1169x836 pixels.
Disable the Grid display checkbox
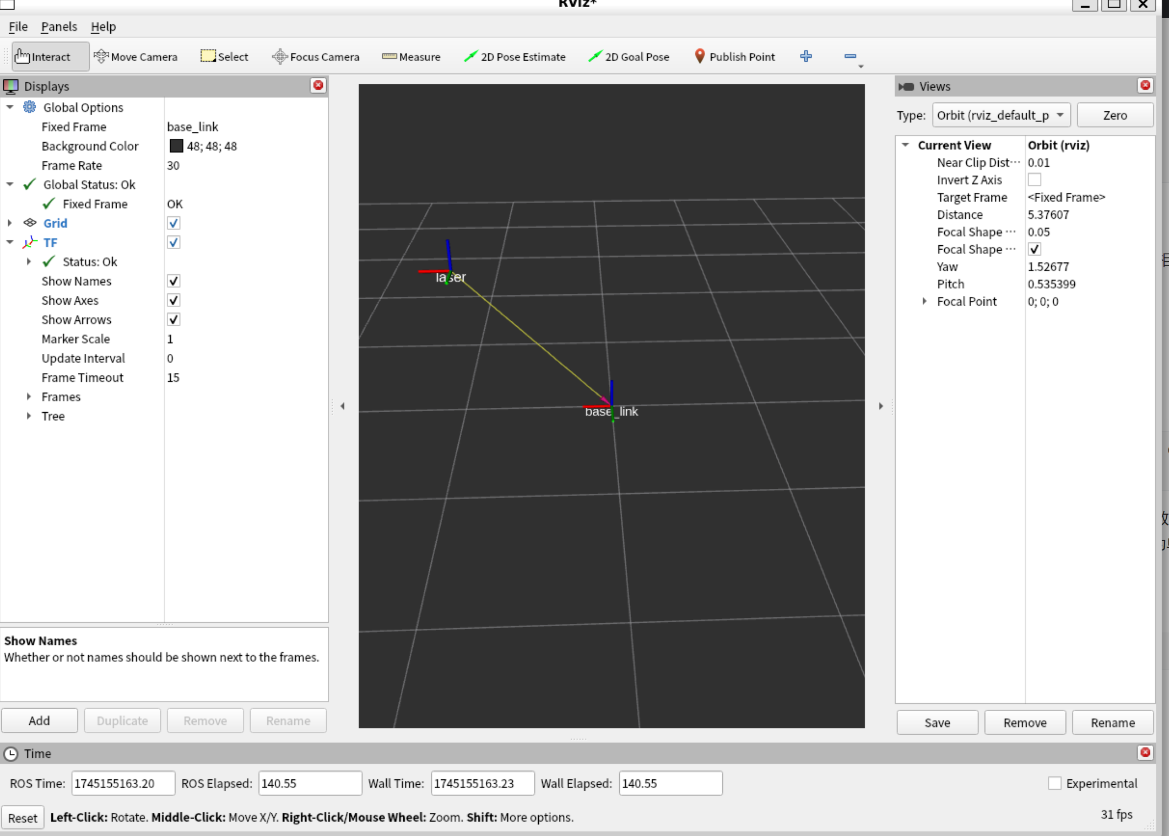coord(174,223)
